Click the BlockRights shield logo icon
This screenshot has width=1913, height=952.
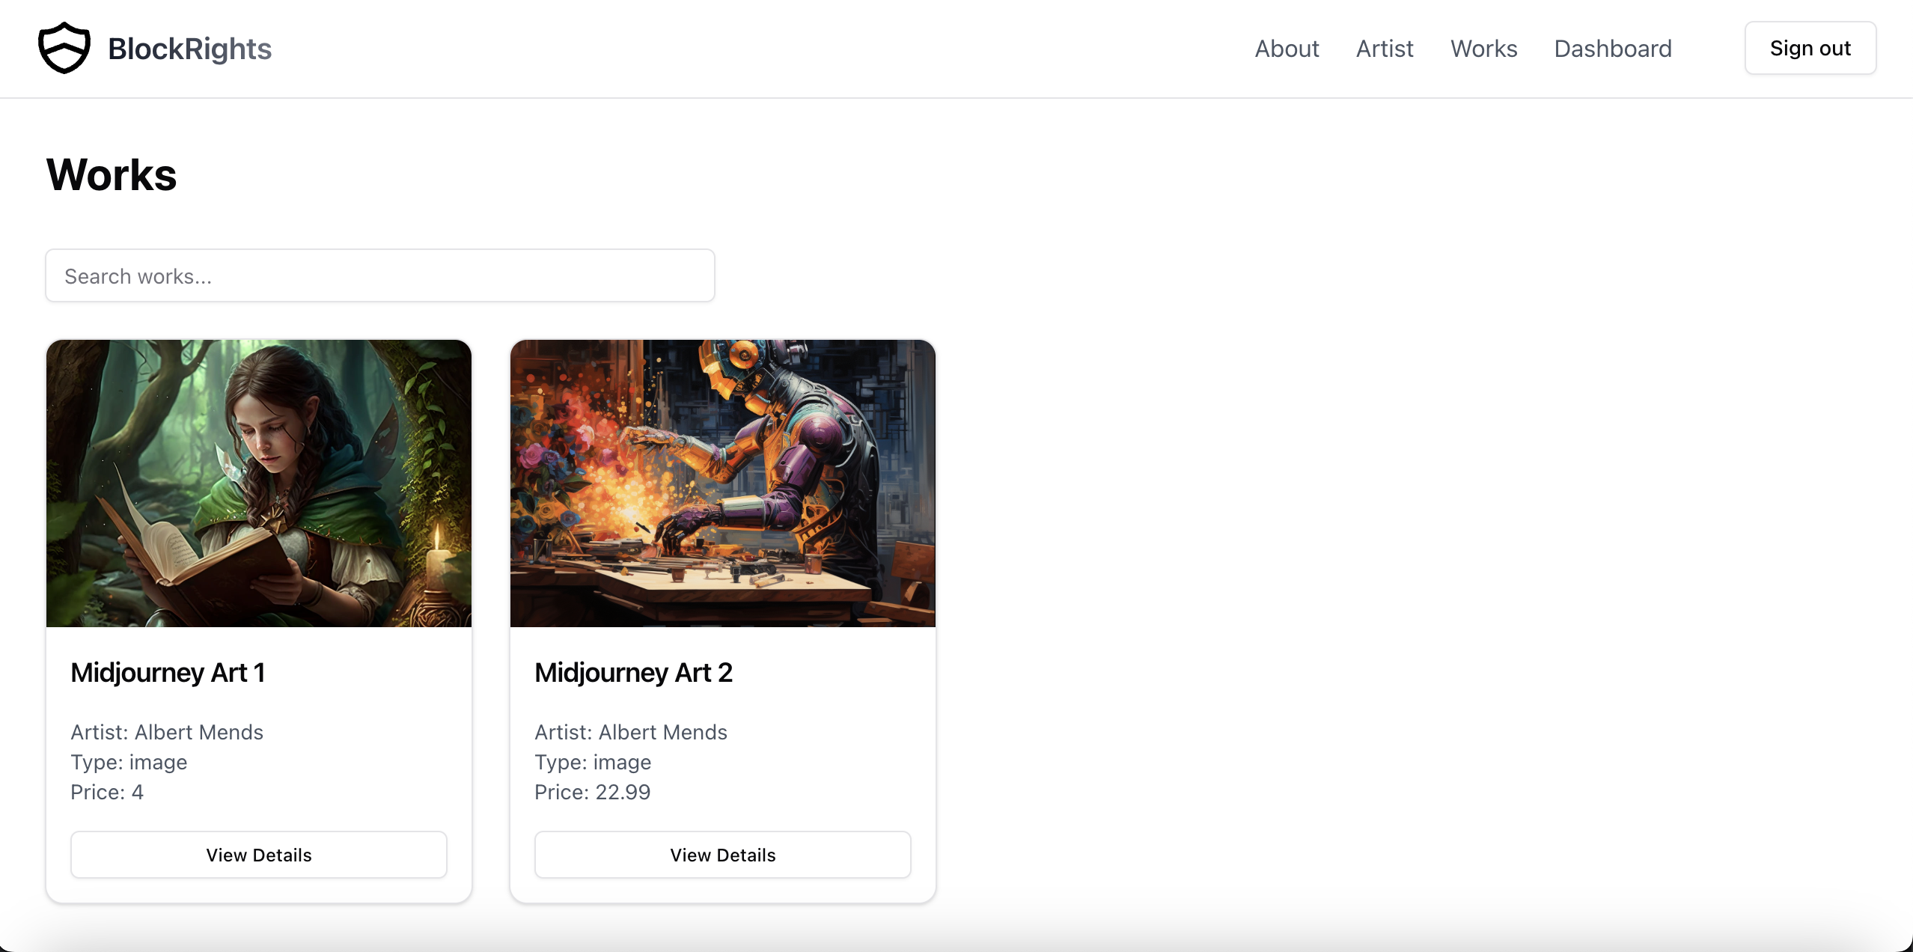click(x=64, y=48)
